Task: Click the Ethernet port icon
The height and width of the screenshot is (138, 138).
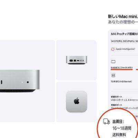Action: pos(113,76)
